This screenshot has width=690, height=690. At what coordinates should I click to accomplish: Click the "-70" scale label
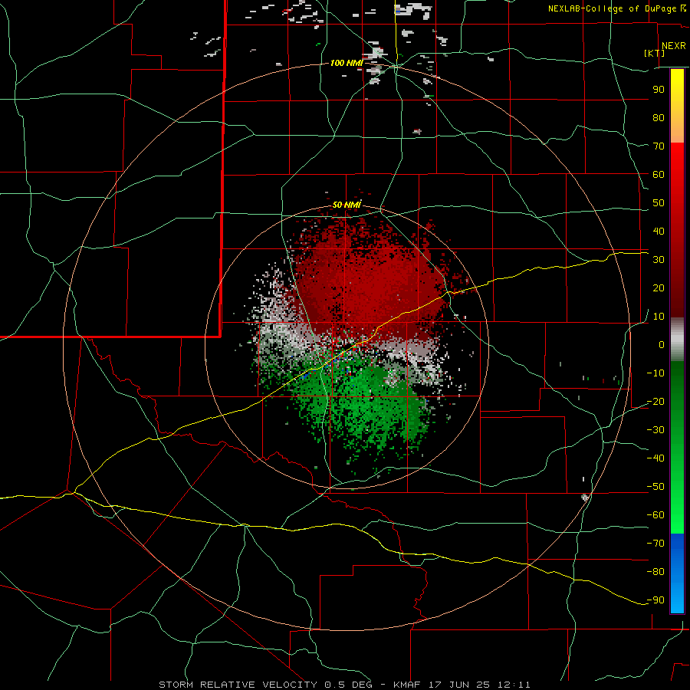(655, 544)
